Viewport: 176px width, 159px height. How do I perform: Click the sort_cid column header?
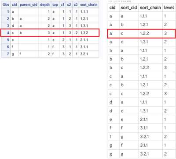(x=129, y=7)
